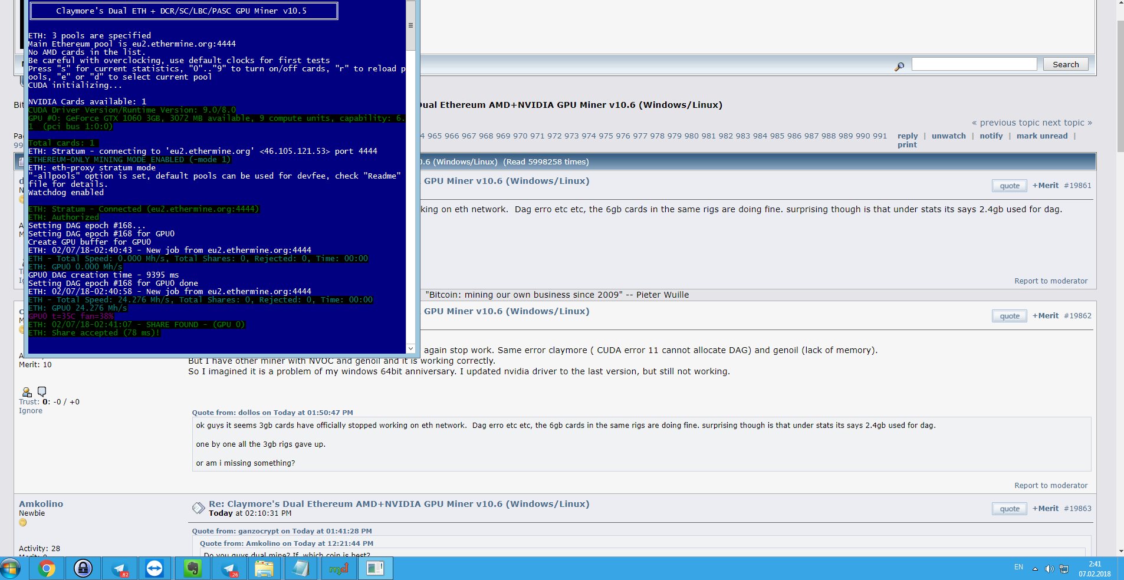Quote post #19862
Screen dimensions: 1124x580
[x=1010, y=316]
